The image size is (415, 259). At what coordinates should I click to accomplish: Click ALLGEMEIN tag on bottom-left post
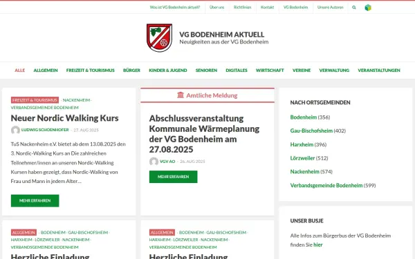(24, 233)
